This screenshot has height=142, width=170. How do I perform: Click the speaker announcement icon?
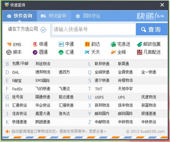click(7, 131)
